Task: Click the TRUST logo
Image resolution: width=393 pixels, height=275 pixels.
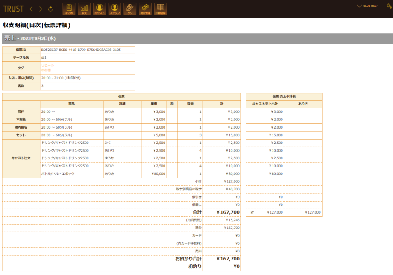Action: point(13,9)
